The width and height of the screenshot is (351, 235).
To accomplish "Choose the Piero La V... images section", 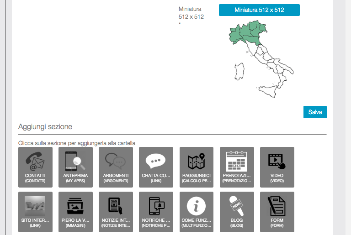I will [x=75, y=212].
